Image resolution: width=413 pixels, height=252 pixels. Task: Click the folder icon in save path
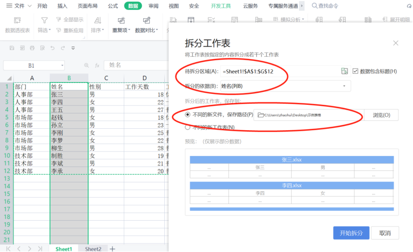(261, 115)
